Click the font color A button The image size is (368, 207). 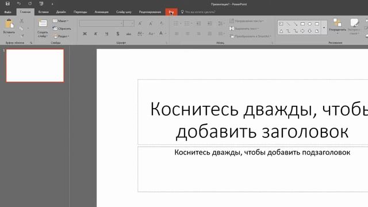click(161, 34)
